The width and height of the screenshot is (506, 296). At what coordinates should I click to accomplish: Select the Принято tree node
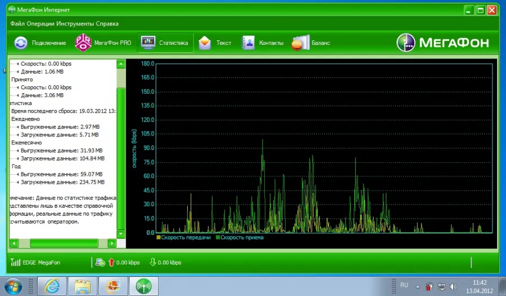(22, 79)
